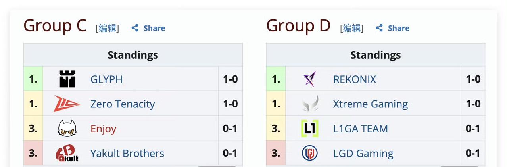
Task: Open the Xtreme Gaming team link
Action: tap(371, 104)
